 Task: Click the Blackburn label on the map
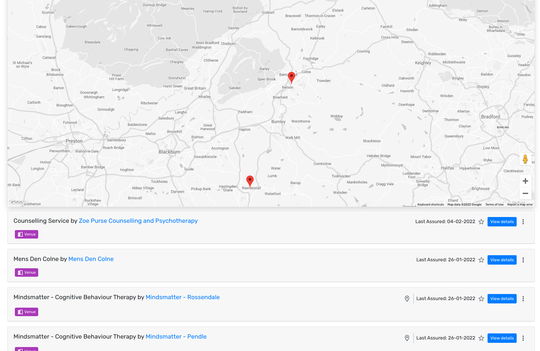coord(169,152)
